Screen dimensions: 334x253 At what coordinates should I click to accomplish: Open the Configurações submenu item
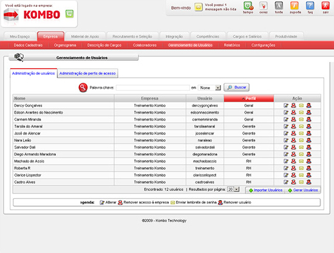[264, 45]
